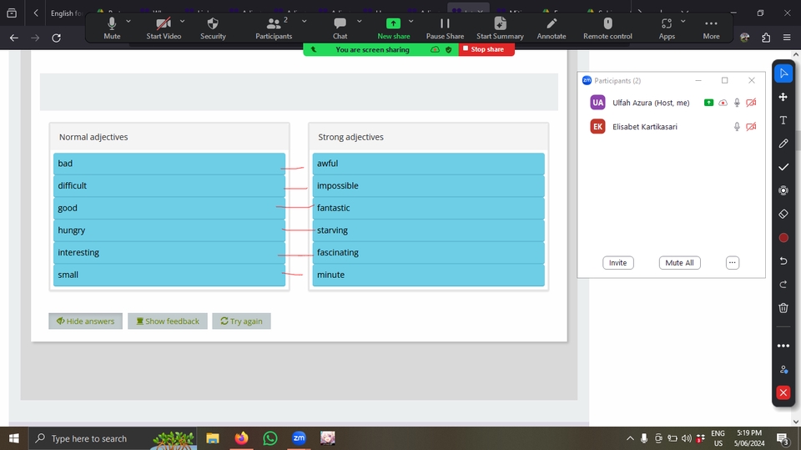The image size is (801, 450).
Task: Hide answers in the matching exercise
Action: [85, 321]
